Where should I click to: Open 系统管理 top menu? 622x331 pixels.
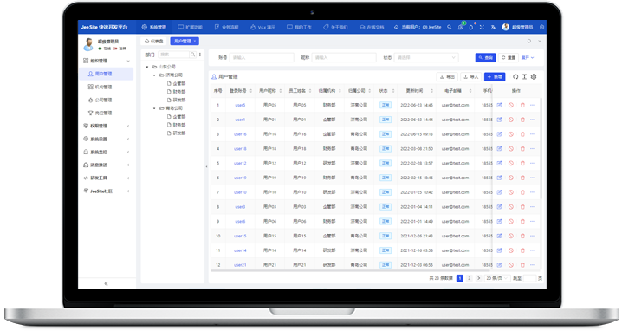(x=154, y=28)
